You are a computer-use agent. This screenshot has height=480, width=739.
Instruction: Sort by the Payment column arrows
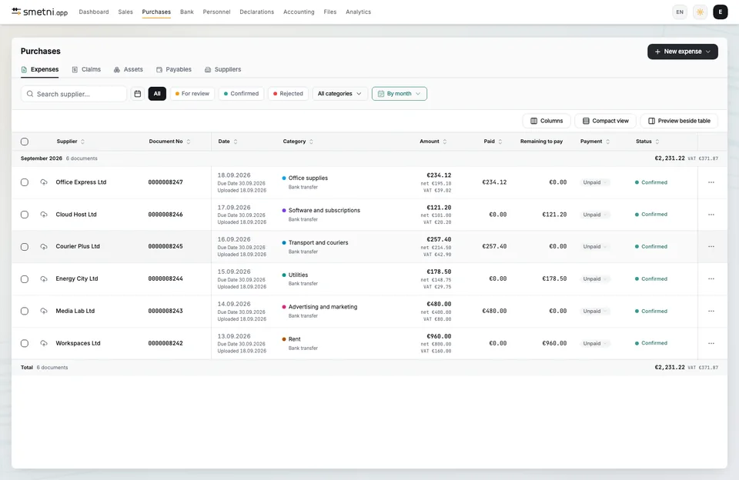(607, 142)
